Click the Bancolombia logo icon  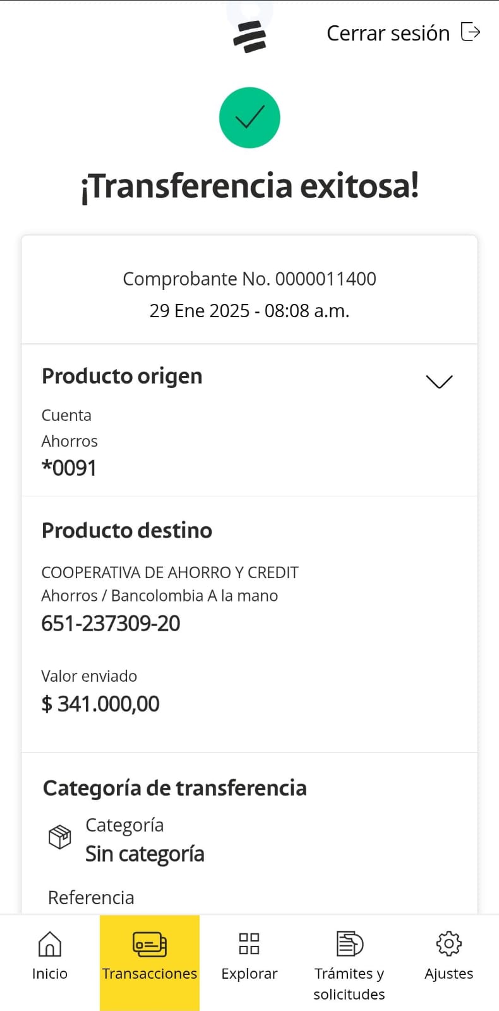[249, 37]
